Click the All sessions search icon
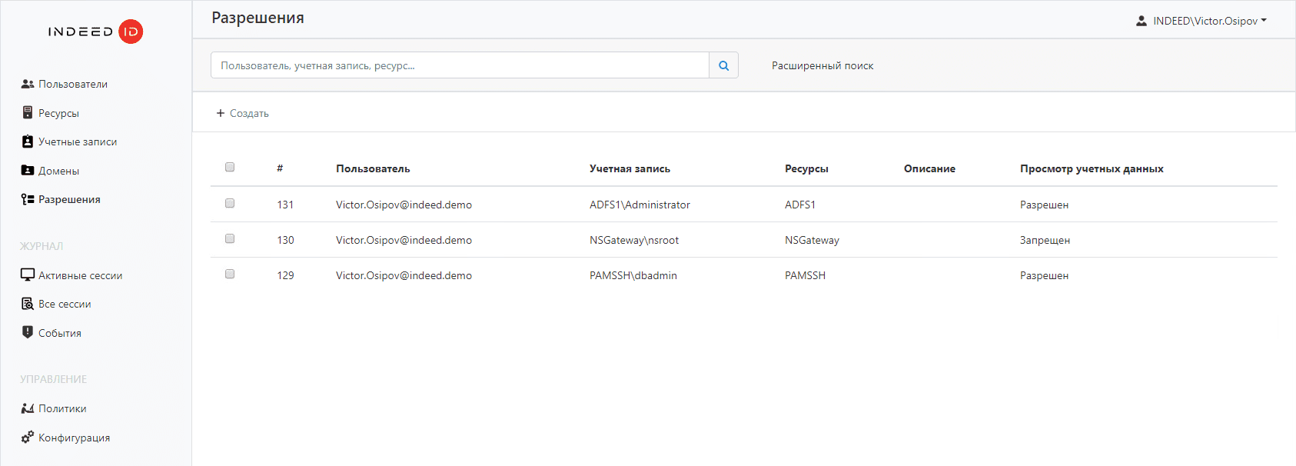This screenshot has width=1296, height=466. 28,304
